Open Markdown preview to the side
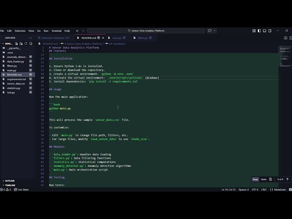This screenshot has height=219, width=292. pos(286,38)
